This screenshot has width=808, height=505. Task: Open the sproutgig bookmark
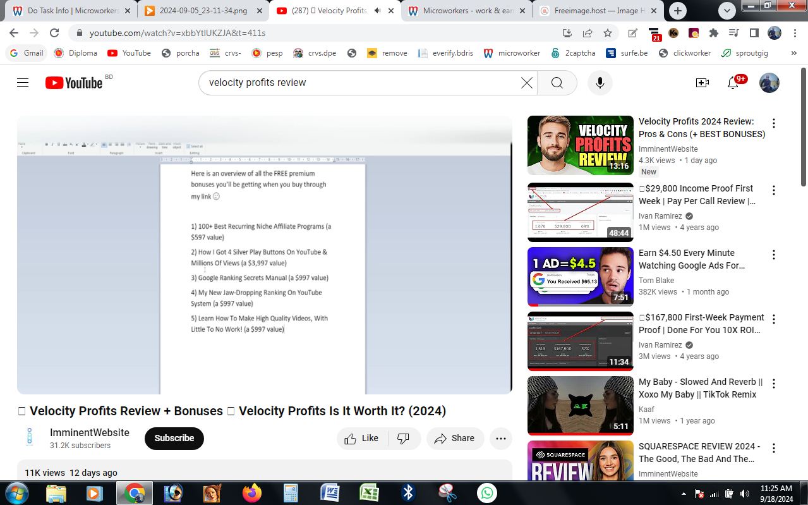click(x=745, y=53)
